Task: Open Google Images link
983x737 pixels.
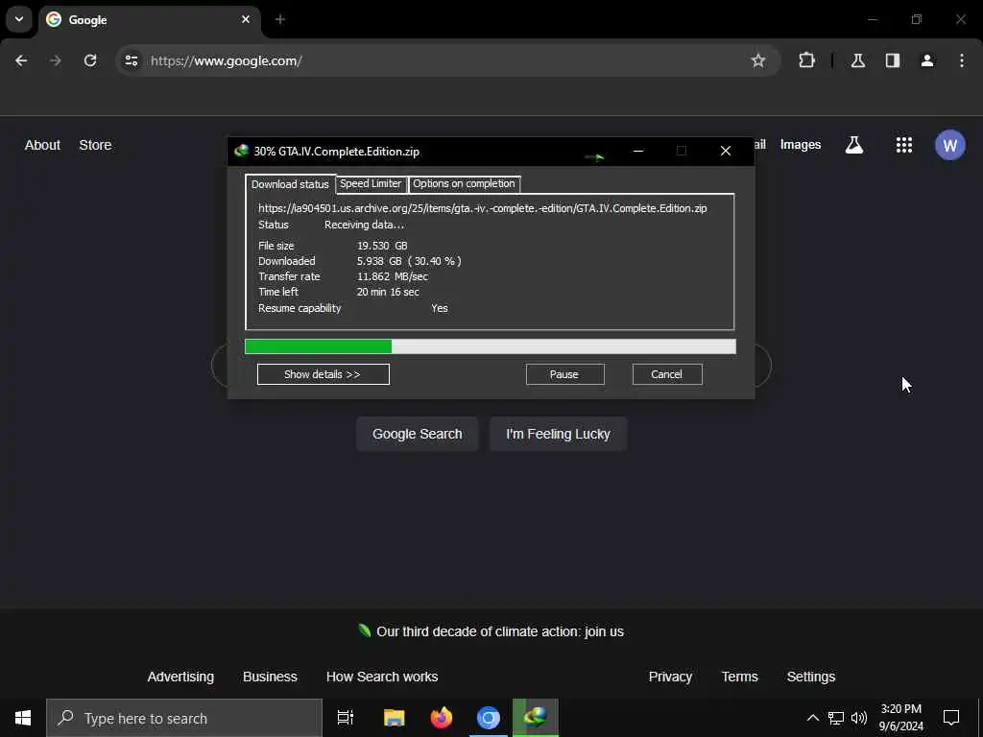Action: tap(801, 145)
